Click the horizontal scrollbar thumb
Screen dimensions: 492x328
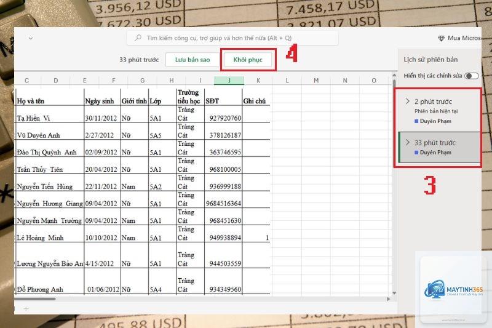(35, 299)
